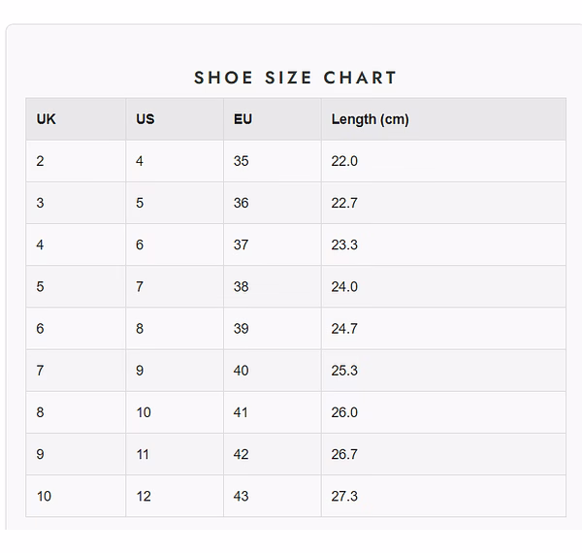The height and width of the screenshot is (553, 582).
Task: Click the 22.7 length value
Action: point(344,203)
